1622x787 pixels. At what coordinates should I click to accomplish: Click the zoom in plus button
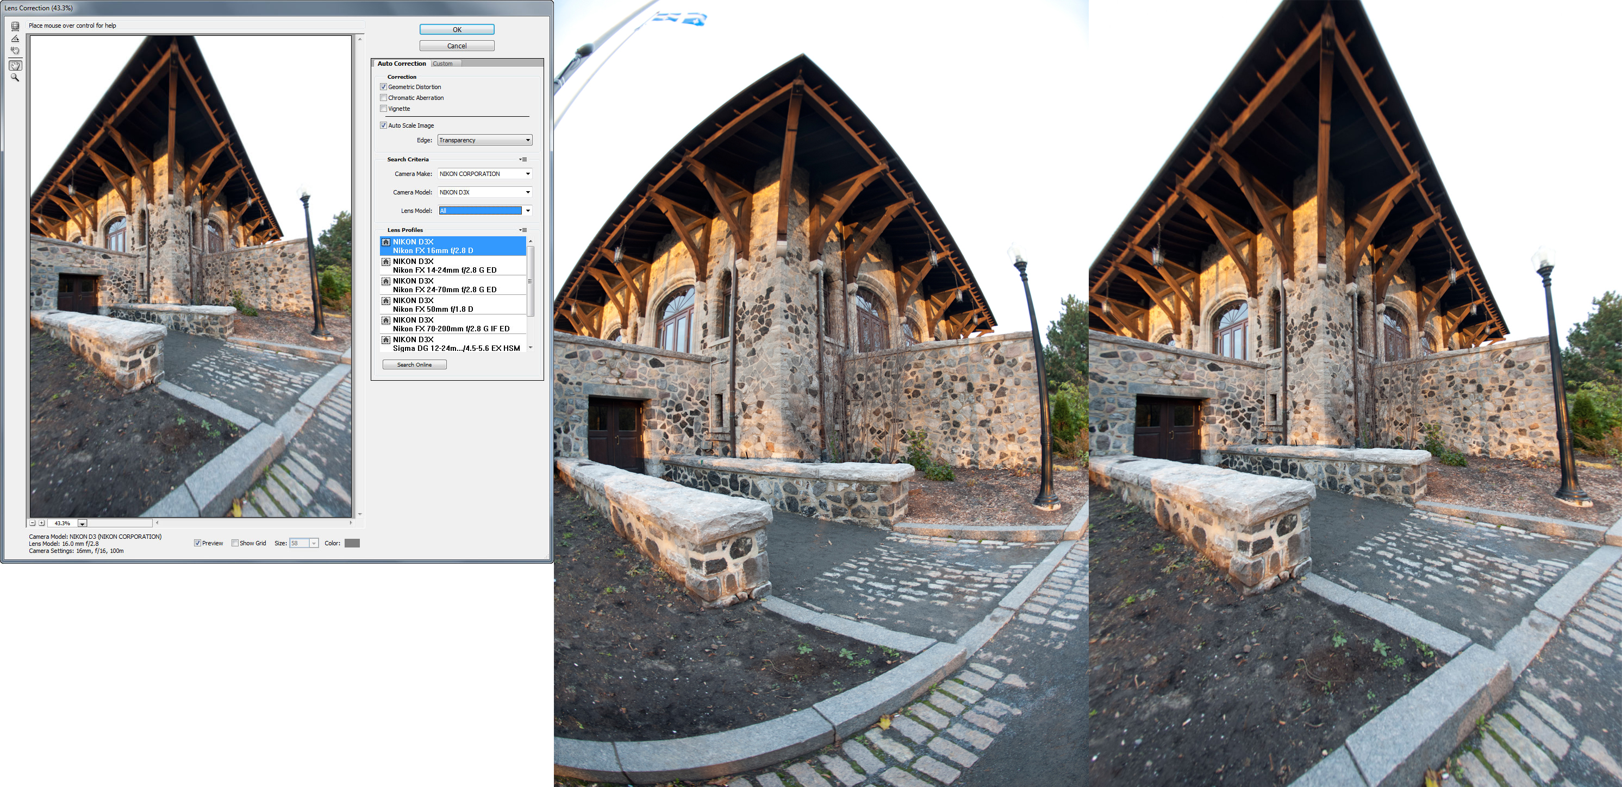pyautogui.click(x=41, y=523)
